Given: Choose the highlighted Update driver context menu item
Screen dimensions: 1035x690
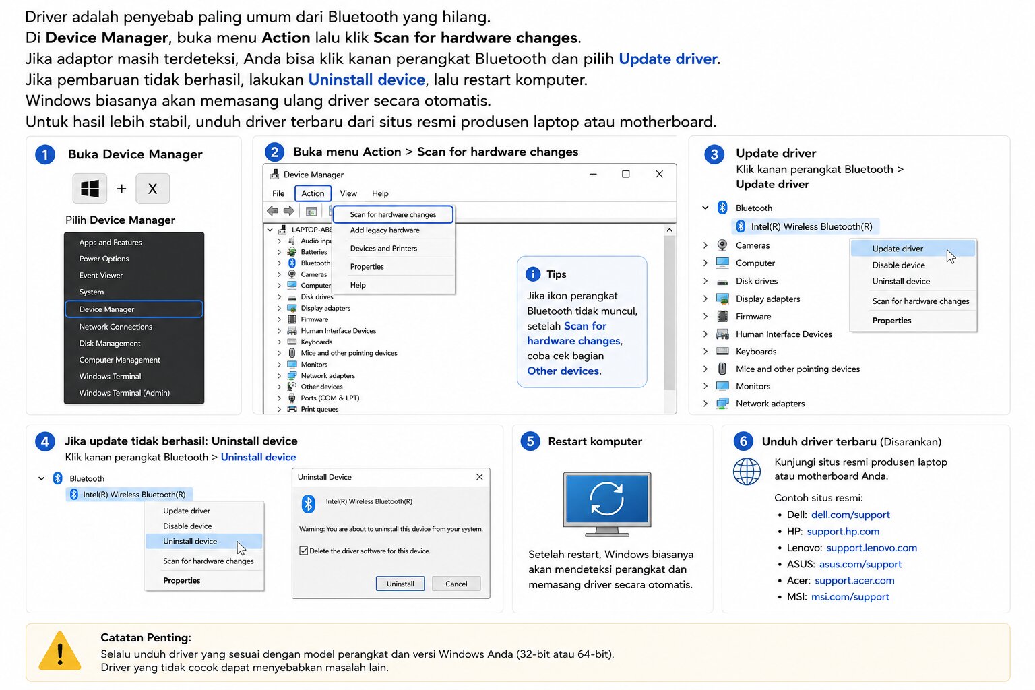Looking at the screenshot, I should click(x=913, y=249).
